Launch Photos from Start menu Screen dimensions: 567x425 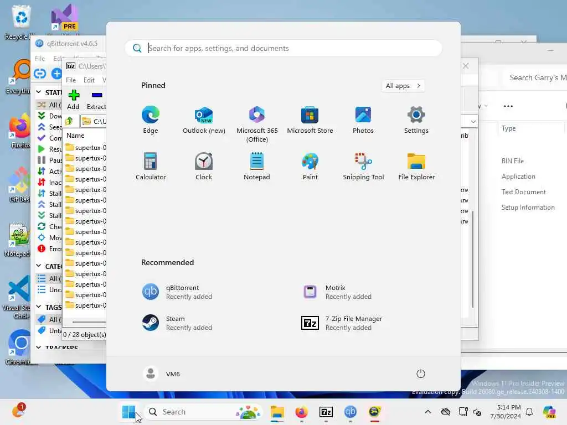(363, 120)
